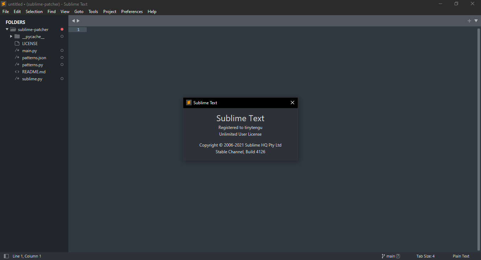This screenshot has height=260, width=481.
Task: Open the Tools menu
Action: click(x=93, y=12)
